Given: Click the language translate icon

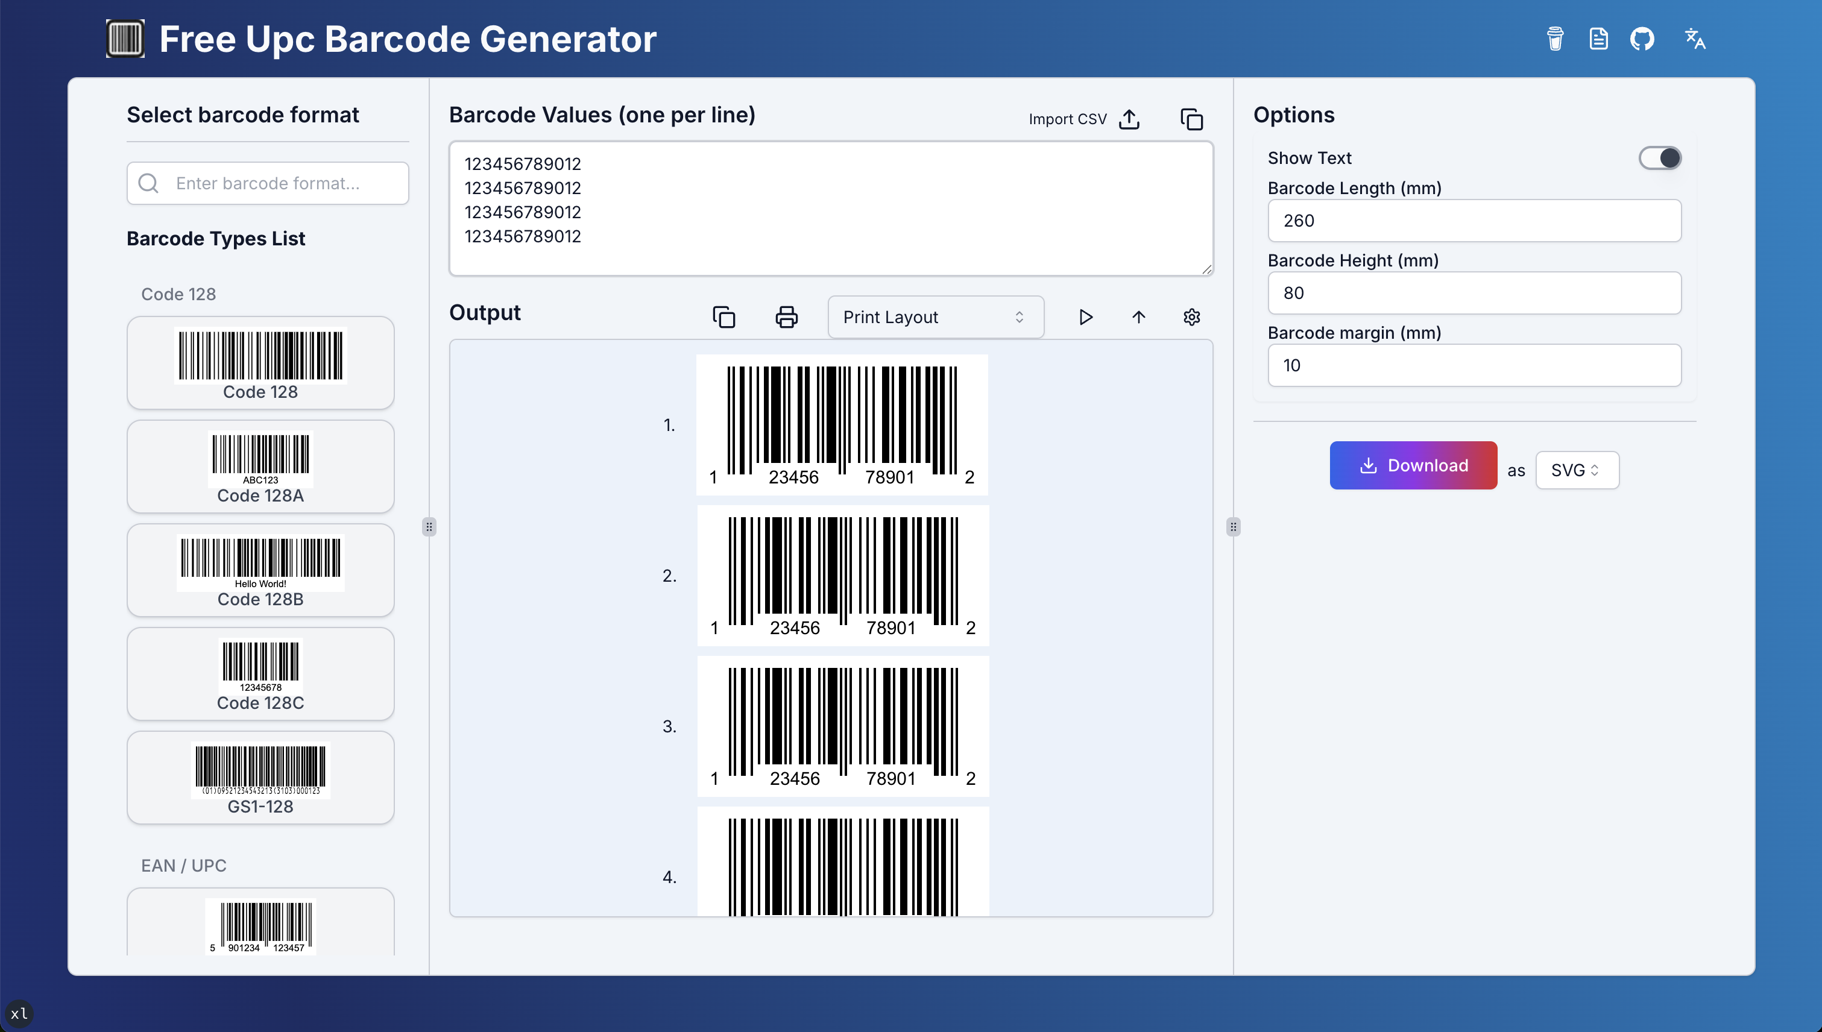Looking at the screenshot, I should tap(1695, 38).
